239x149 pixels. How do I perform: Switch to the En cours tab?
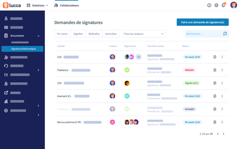coord(62,34)
